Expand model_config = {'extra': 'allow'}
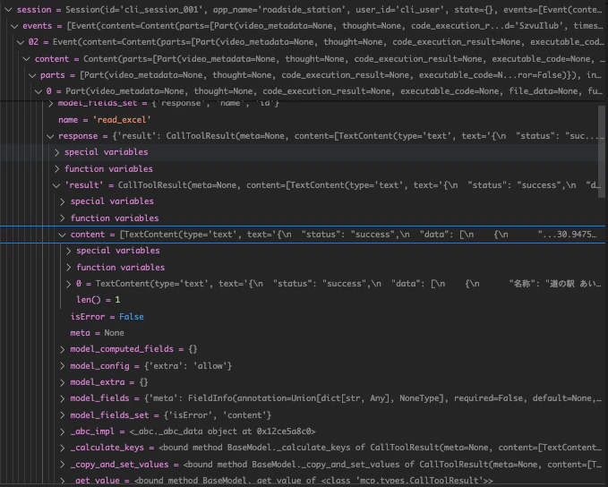Image resolution: width=608 pixels, height=487 pixels. (x=63, y=366)
